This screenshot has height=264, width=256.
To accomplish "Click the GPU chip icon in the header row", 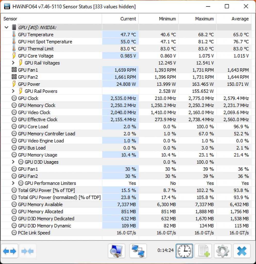I will pos(14,27).
